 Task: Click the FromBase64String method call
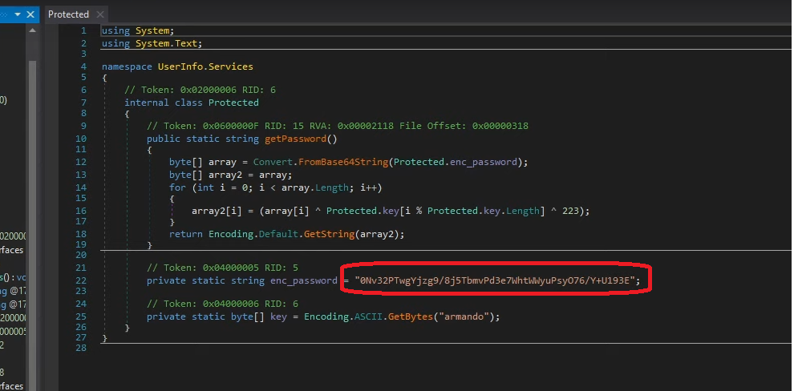[342, 162]
